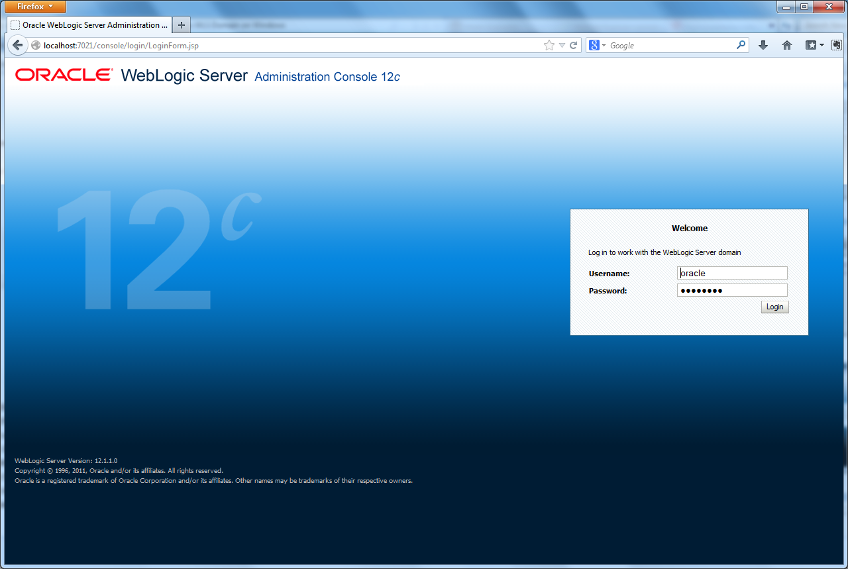848x569 pixels.
Task: Reload the page with the refresh icon
Action: pyautogui.click(x=574, y=46)
